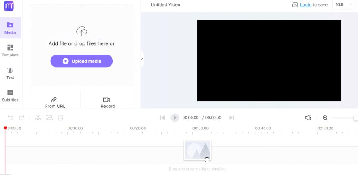Image resolution: width=358 pixels, height=175 pixels.
Task: Click the 00:30.00 ruler mark
Action: 200,128
